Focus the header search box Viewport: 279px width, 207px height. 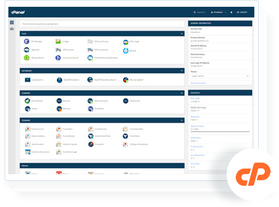pos(200,12)
